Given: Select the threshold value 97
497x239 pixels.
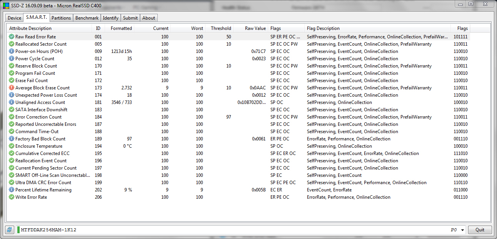Looking at the screenshot, I should pos(228,117).
